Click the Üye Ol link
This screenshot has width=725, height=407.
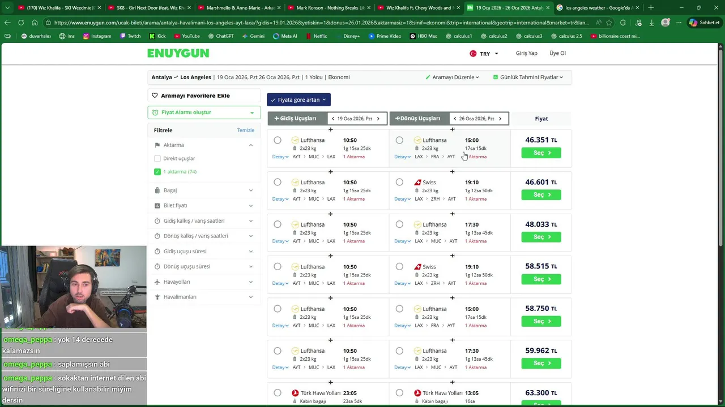coord(557,53)
